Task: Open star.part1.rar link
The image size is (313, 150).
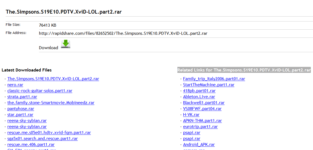Action: pyautogui.click(x=20, y=115)
